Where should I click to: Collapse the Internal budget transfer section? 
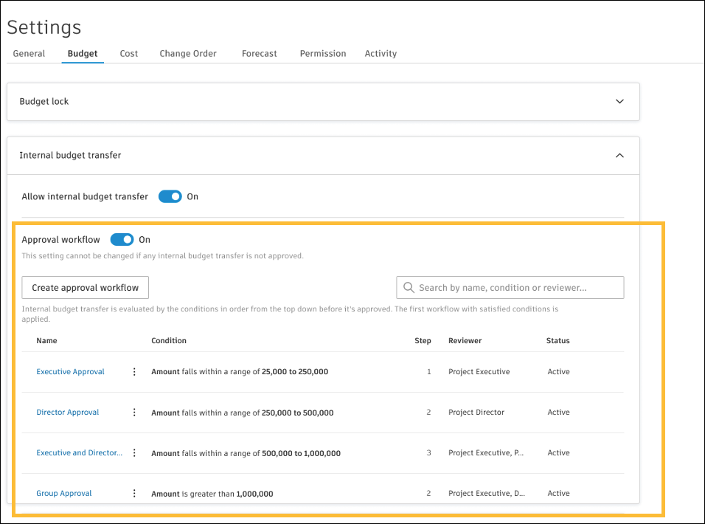click(x=619, y=156)
